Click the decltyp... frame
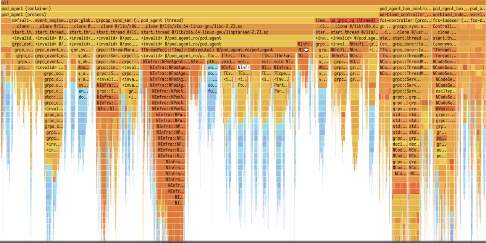This screenshot has height=243, width=486. tap(446, 91)
